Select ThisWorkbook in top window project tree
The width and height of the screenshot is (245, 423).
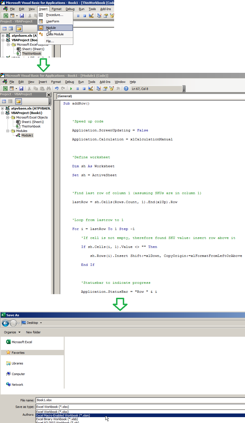31,54
